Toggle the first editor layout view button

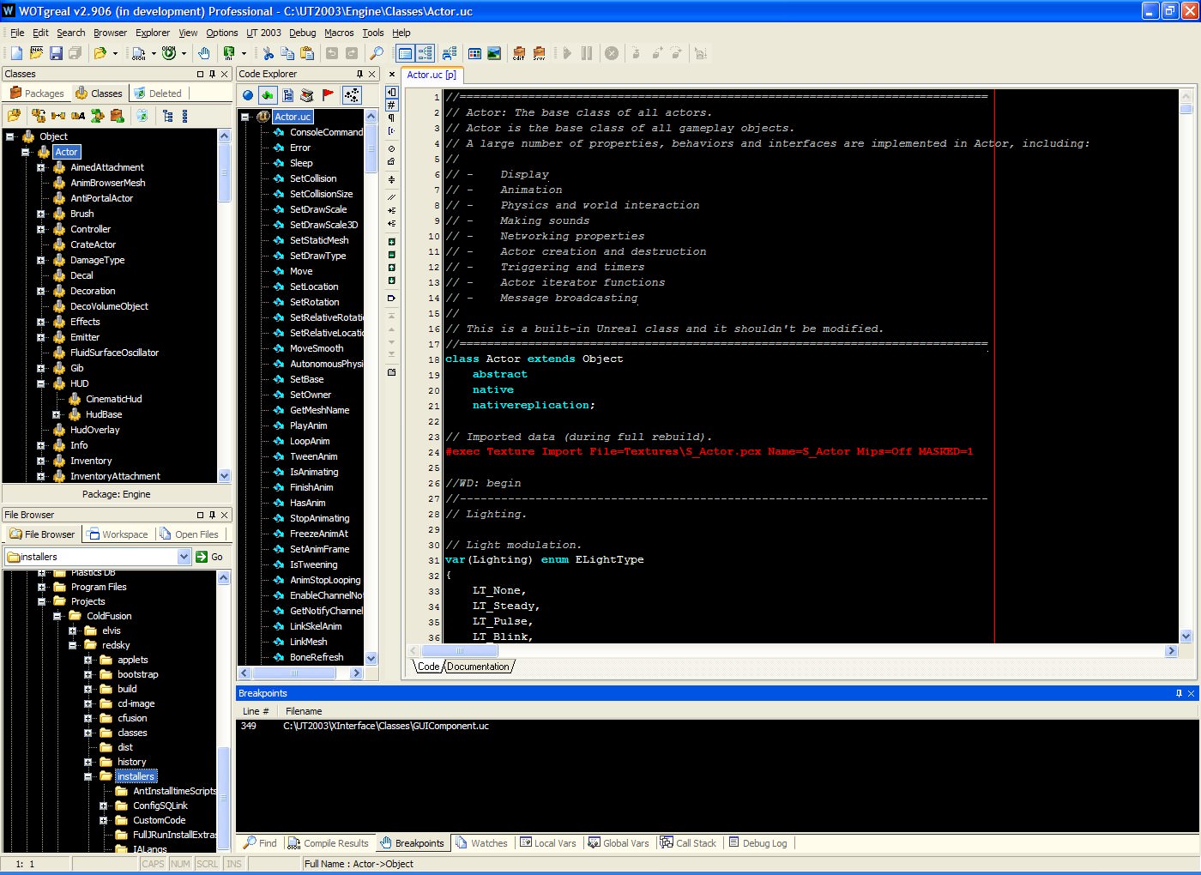click(406, 53)
